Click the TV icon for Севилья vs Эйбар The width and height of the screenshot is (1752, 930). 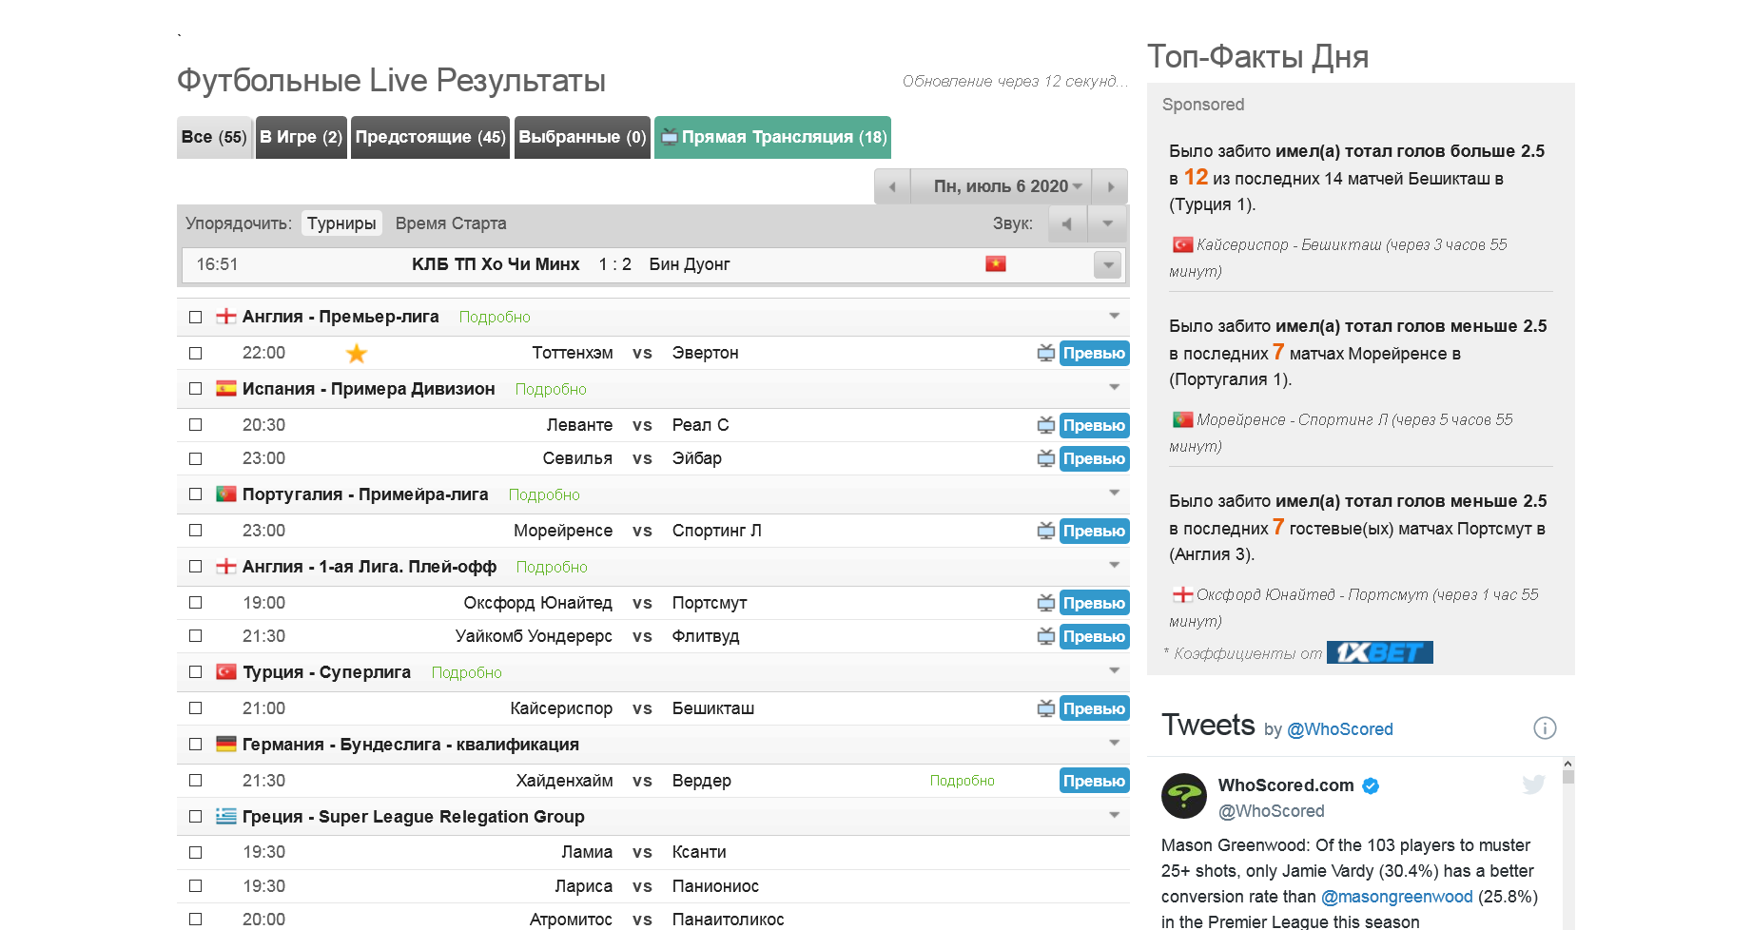pyautogui.click(x=1045, y=458)
